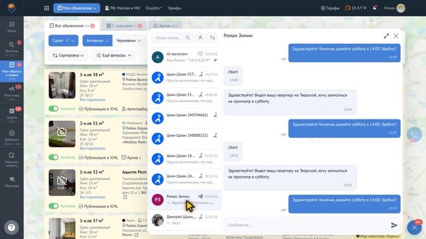Tick the checkbox for 1-к.кв 37 м² listing

click(x=40, y=218)
